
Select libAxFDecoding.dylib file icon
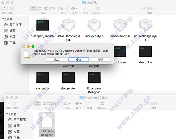point(68,25)
